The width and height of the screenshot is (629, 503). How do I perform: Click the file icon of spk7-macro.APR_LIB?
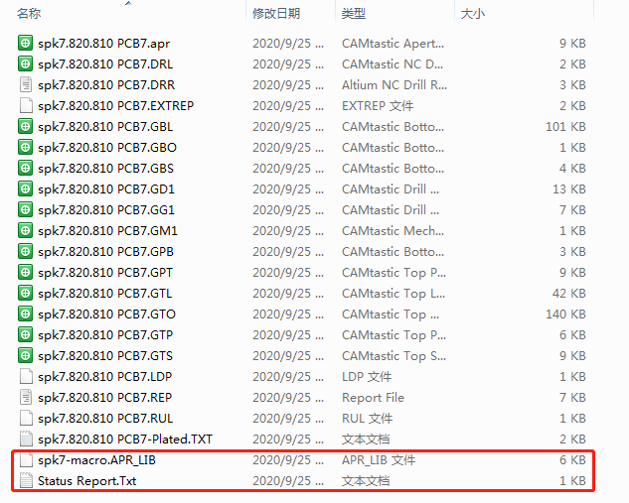pyautogui.click(x=25, y=459)
